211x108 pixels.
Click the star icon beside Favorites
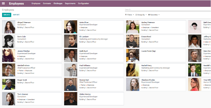pyautogui.click(x=149, y=15)
